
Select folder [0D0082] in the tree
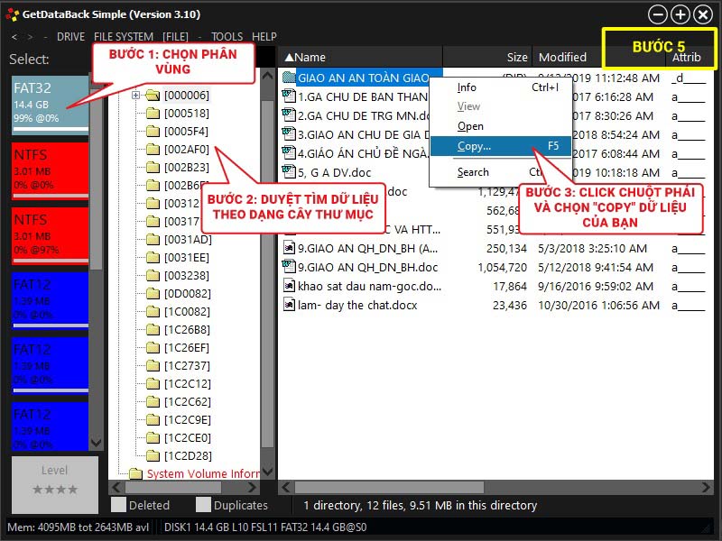188,294
